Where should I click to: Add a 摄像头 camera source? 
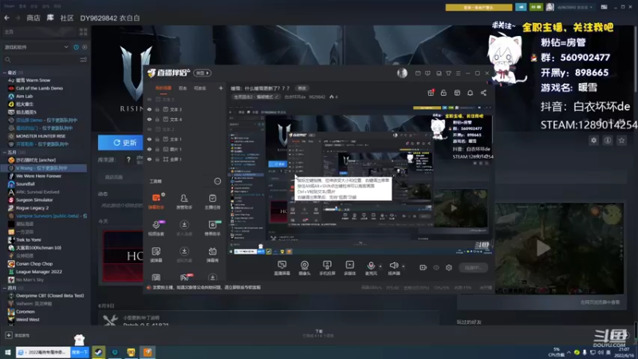(305, 268)
